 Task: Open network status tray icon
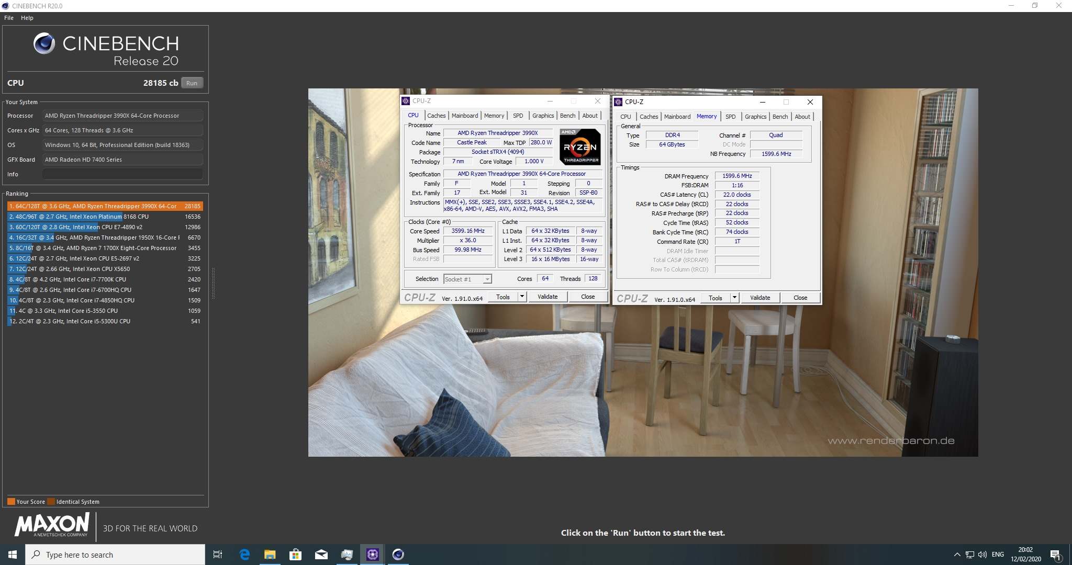[x=970, y=555]
